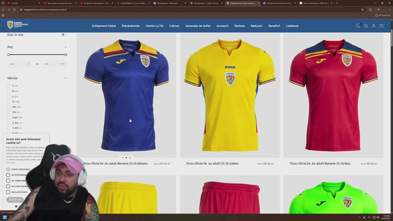Screen dimensions: 393x221
Task: Go to Lookbook page
Action: pos(292,26)
